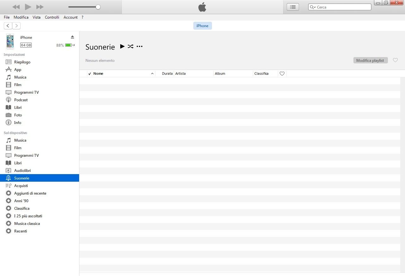Close the iTunes window
Screen dimensions: 405x276
pyautogui.click(x=397, y=3)
